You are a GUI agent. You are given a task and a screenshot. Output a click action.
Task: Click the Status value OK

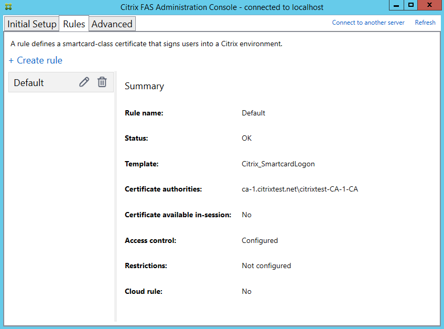point(246,138)
